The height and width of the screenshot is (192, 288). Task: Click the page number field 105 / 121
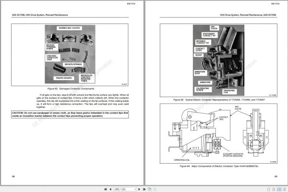[124, 189]
